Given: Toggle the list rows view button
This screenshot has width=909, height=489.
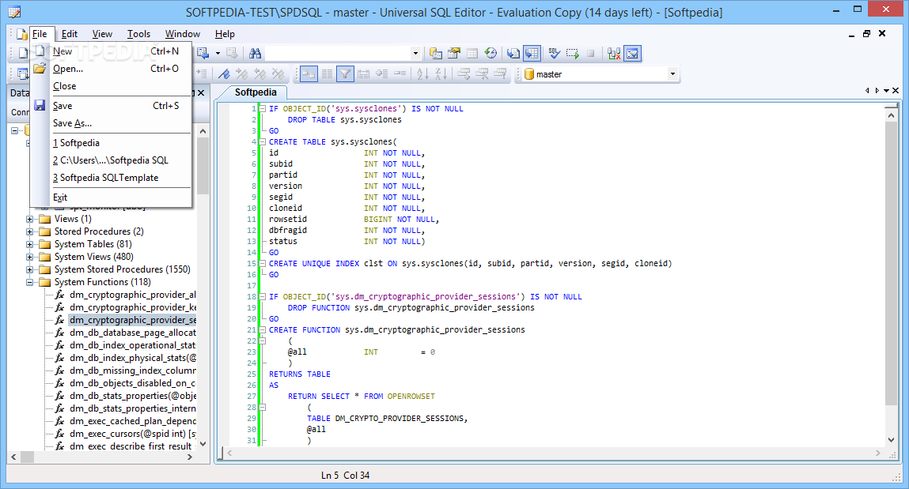Looking at the screenshot, I should tap(327, 74).
